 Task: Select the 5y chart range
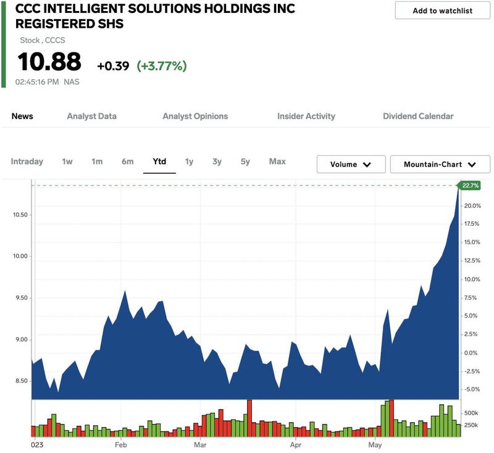coord(245,161)
